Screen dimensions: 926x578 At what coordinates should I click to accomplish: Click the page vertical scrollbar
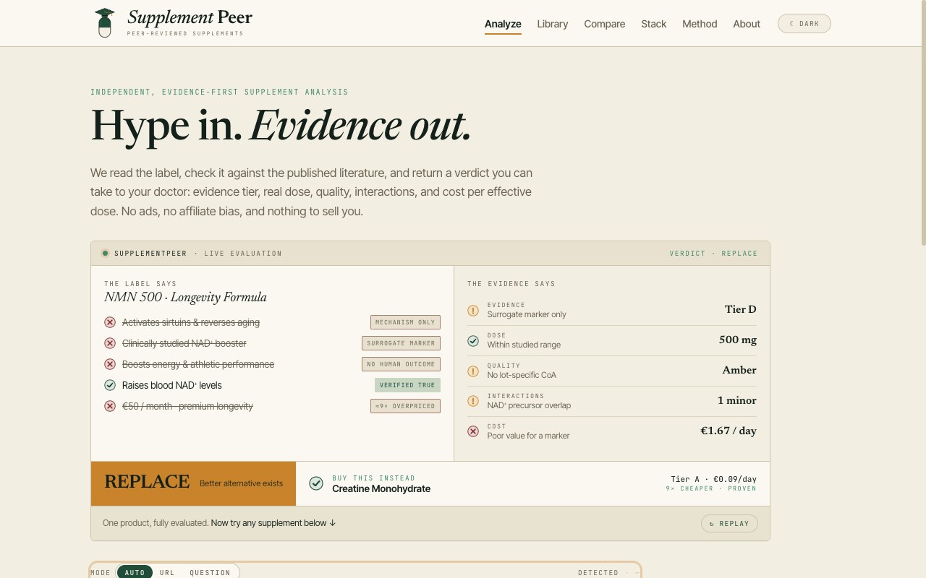[922, 123]
